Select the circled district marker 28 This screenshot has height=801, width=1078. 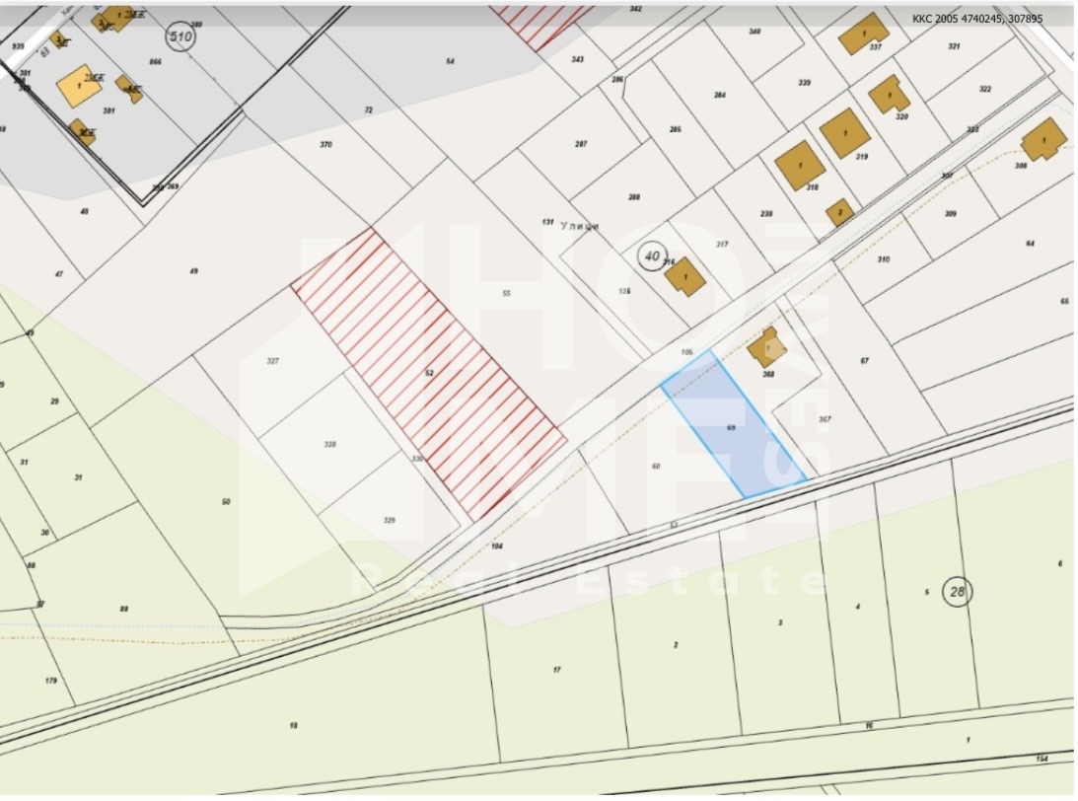pos(956,591)
